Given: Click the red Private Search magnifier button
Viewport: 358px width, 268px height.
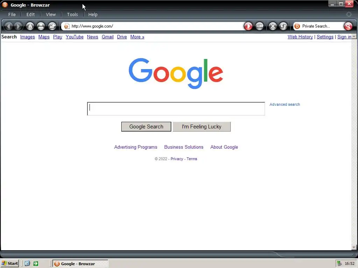Looking at the screenshot, I should pyautogui.click(x=348, y=26).
